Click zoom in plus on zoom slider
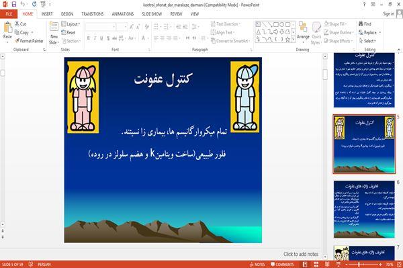The image size is (403, 268). pyautogui.click(x=380, y=265)
